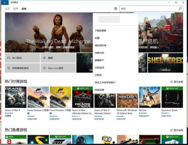This screenshot has height=145, width=188.
Task: Open the 集锦 collections tile
Action: (x=58, y=58)
